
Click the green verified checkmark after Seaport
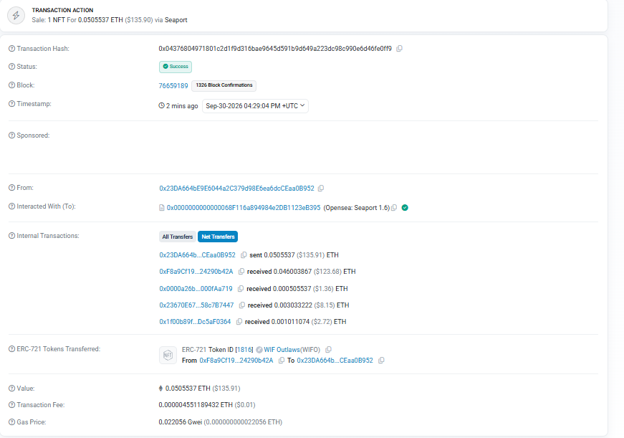click(x=405, y=208)
